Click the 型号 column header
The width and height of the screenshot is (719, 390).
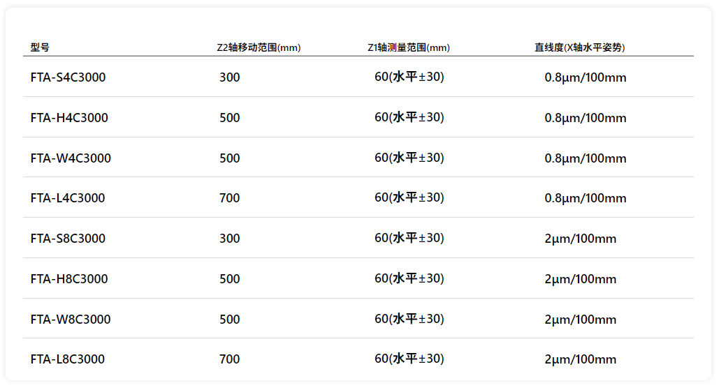click(x=40, y=47)
